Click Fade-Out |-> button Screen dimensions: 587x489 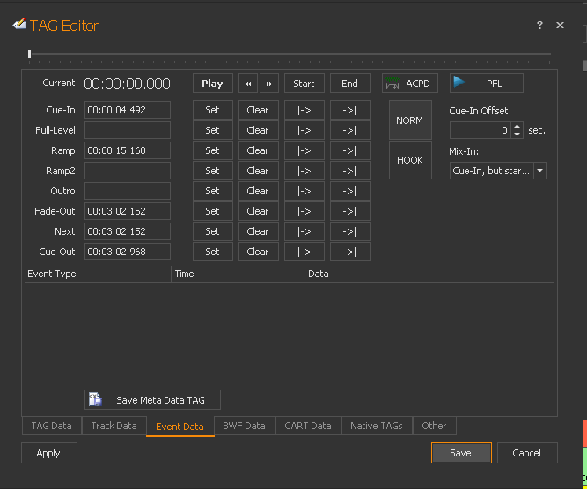click(x=304, y=211)
